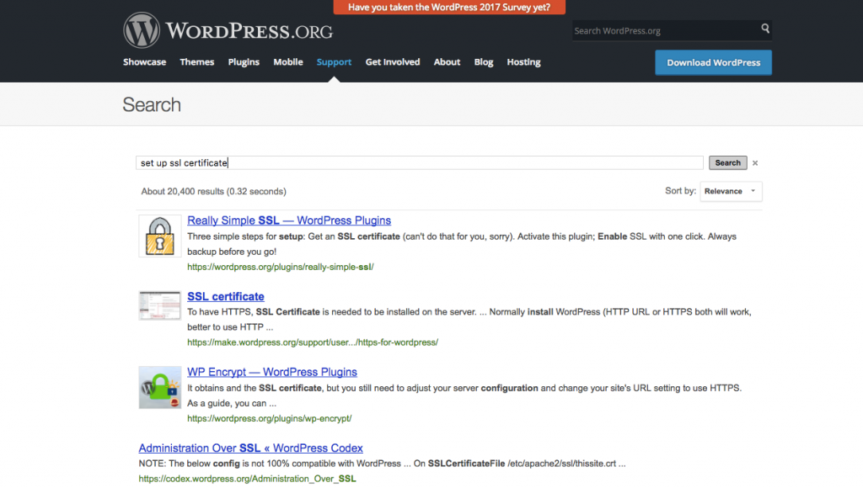Open the Support menu item

pos(334,61)
